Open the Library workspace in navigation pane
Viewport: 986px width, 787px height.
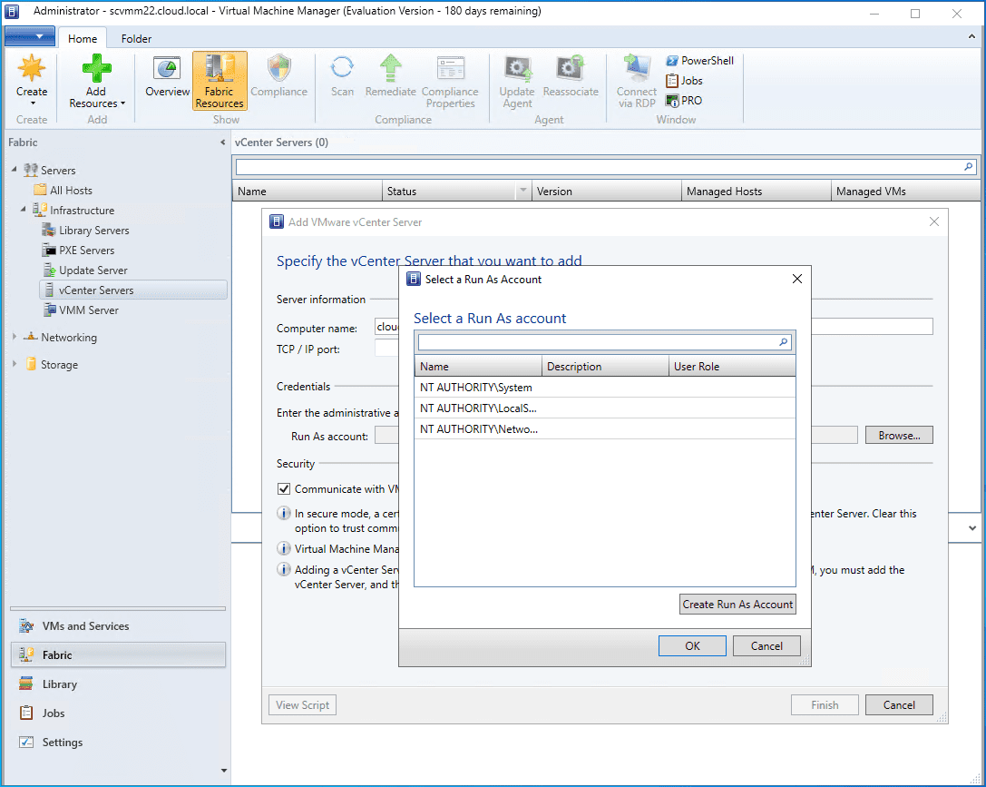pyautogui.click(x=60, y=684)
